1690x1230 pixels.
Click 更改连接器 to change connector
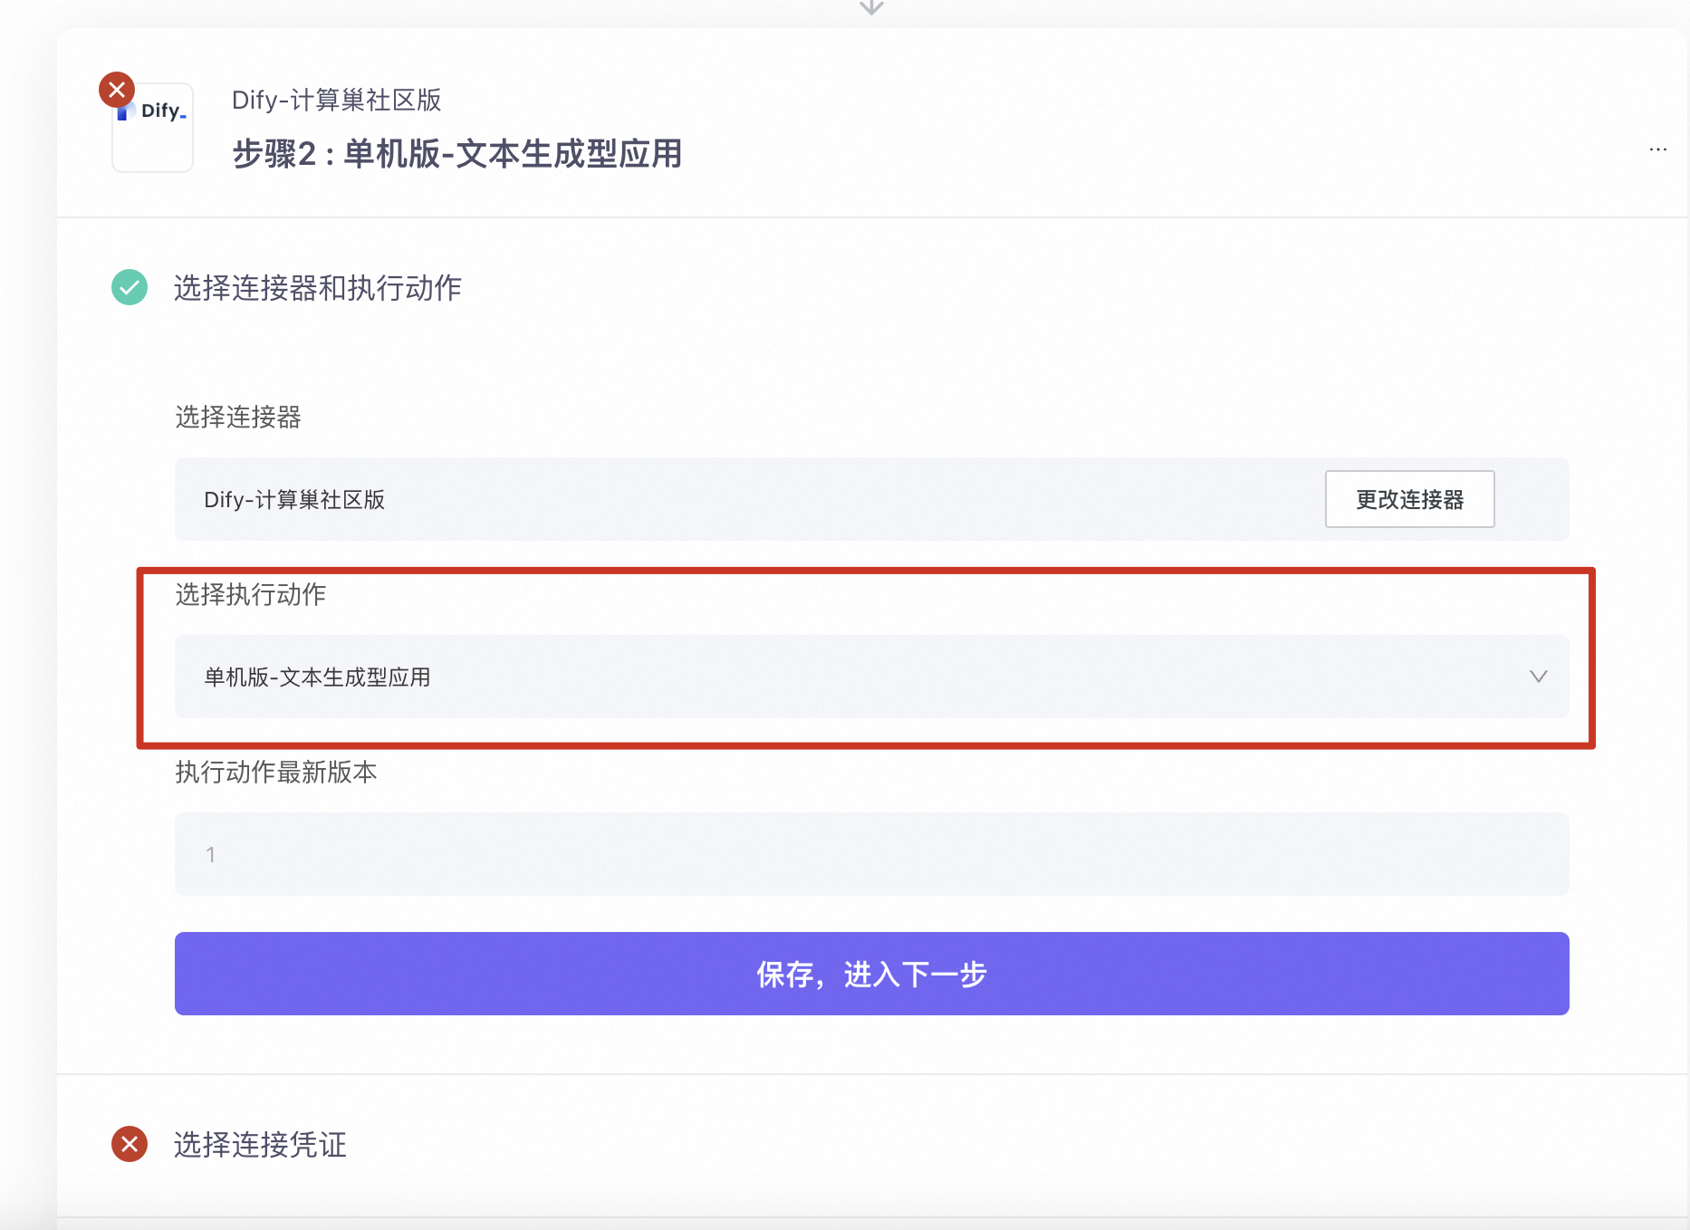pos(1409,499)
